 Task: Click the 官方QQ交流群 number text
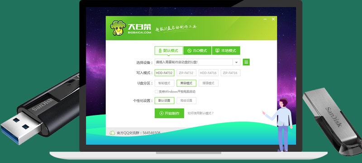click(x=138, y=133)
